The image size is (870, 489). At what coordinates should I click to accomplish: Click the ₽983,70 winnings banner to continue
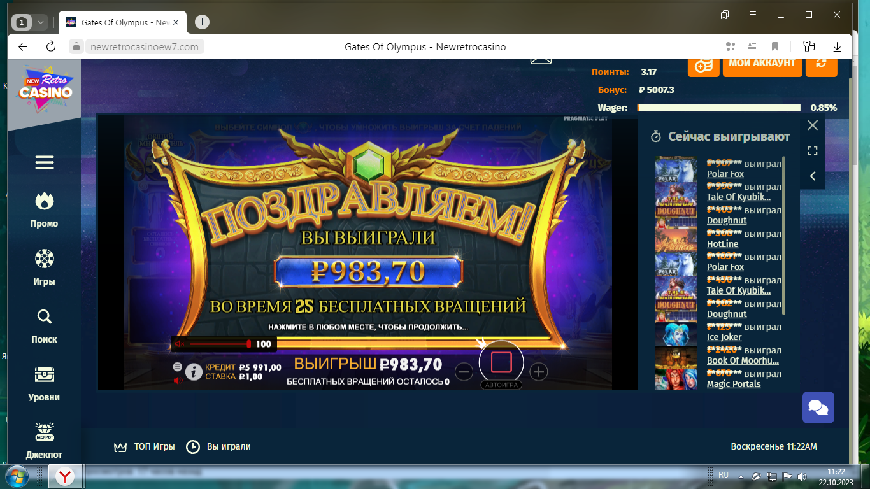click(368, 273)
